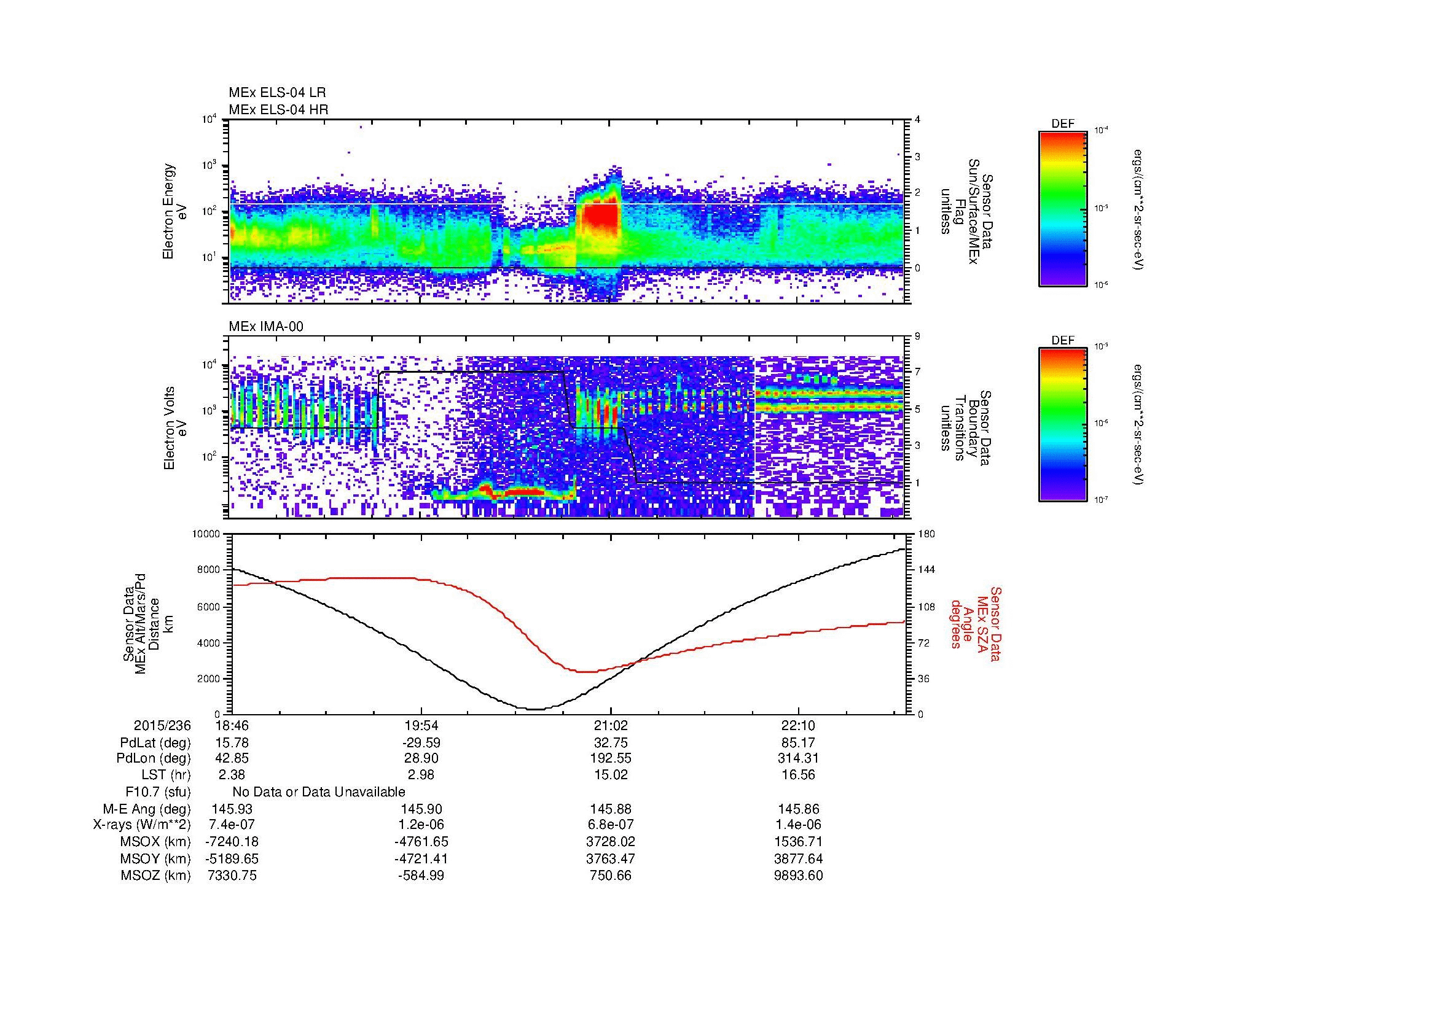Select the date label '2015/236'
1437x1015 pixels.
[162, 725]
